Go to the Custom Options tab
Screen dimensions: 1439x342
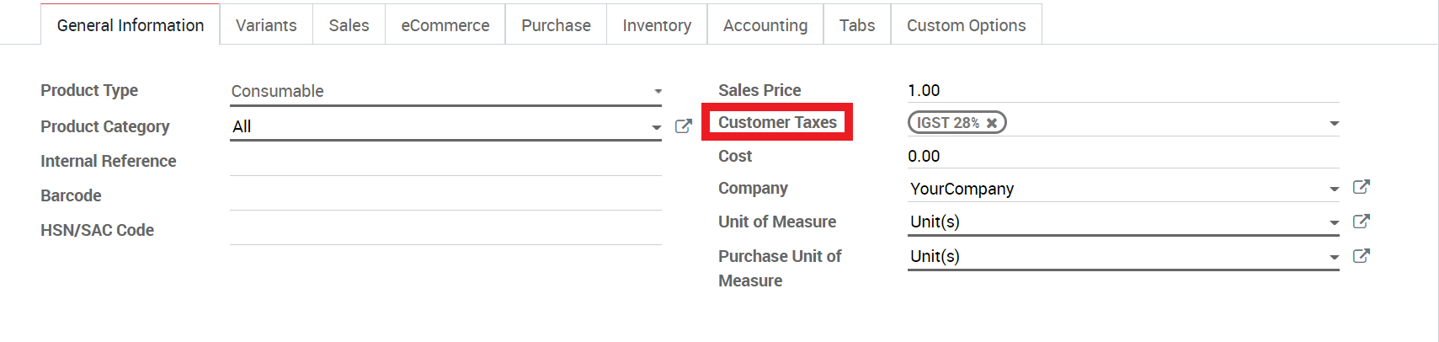pos(966,25)
